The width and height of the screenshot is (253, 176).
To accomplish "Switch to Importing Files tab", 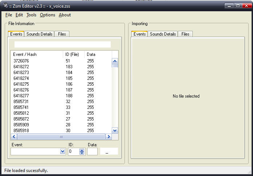I will pos(185,34).
